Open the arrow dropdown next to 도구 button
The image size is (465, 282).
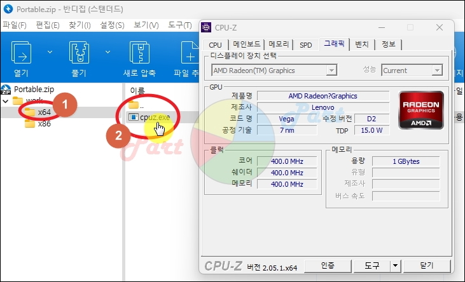coord(395,265)
